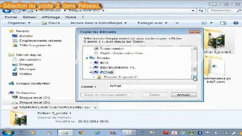The height and width of the screenshot is (136, 242).
Task: Open Inclure dans la bibliothèque dropdown
Action: 98,23
